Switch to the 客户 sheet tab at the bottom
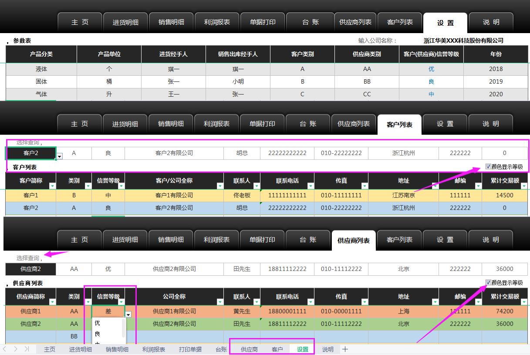Viewport: 530px width, 355px height. click(277, 349)
